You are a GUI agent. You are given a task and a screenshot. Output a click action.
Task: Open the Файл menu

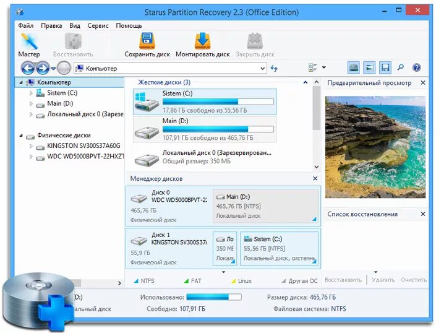click(x=26, y=25)
